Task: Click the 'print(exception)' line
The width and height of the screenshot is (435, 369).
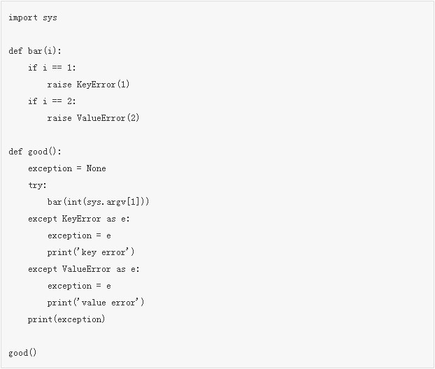Action: tap(66, 319)
